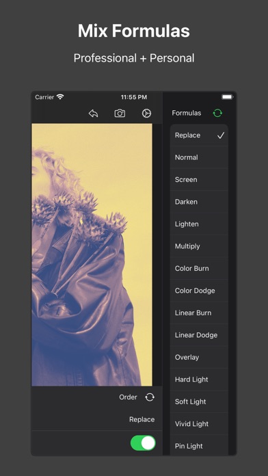The width and height of the screenshot is (268, 476).
Task: Tap the green refresh icon beside Formulas
Action: (x=217, y=114)
